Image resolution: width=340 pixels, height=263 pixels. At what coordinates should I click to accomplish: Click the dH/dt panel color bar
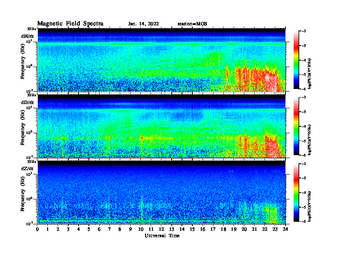[296, 60]
